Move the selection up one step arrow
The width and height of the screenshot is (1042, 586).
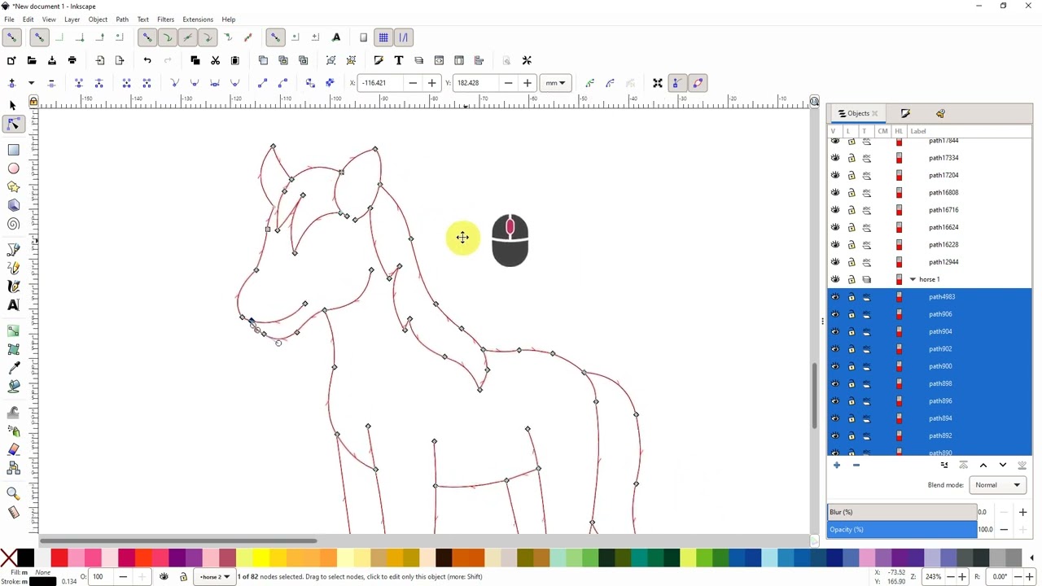[983, 465]
